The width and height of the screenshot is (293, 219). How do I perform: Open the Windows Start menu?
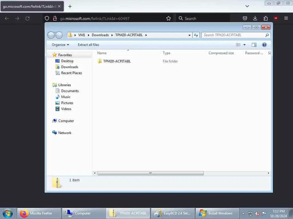click(8, 213)
